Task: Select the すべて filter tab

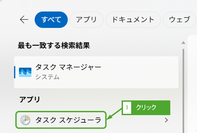Action: 51,19
